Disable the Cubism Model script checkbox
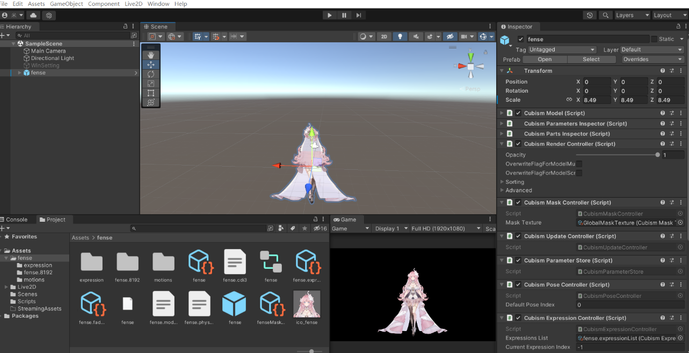The height and width of the screenshot is (353, 689). click(x=518, y=113)
